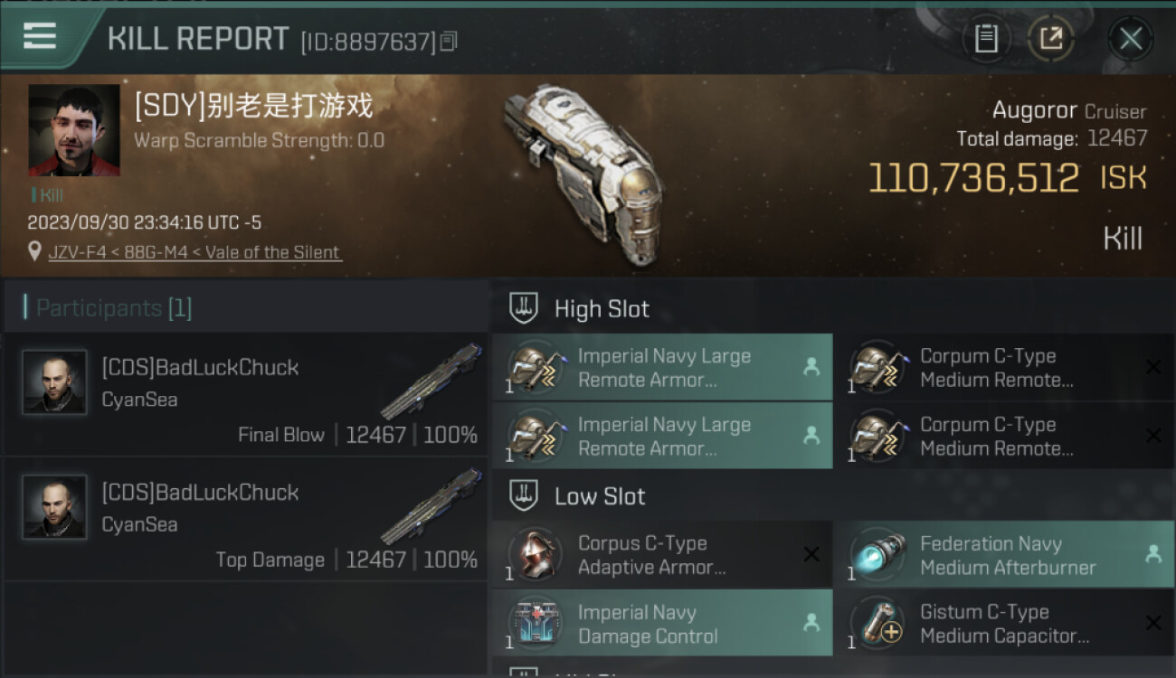The height and width of the screenshot is (678, 1176).
Task: Select first Imperial Navy Large Remote Armor module
Action: coord(662,368)
